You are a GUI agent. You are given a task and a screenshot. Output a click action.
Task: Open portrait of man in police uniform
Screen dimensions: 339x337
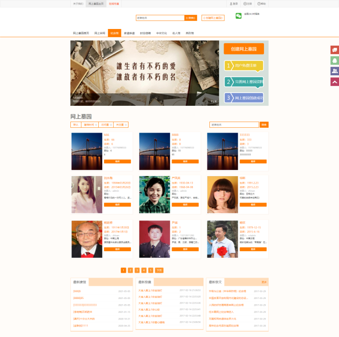click(154, 239)
